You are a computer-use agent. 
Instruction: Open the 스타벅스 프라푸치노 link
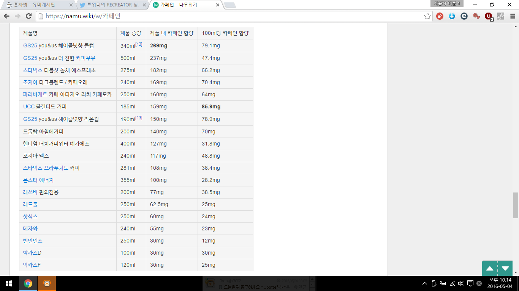pyautogui.click(x=46, y=168)
